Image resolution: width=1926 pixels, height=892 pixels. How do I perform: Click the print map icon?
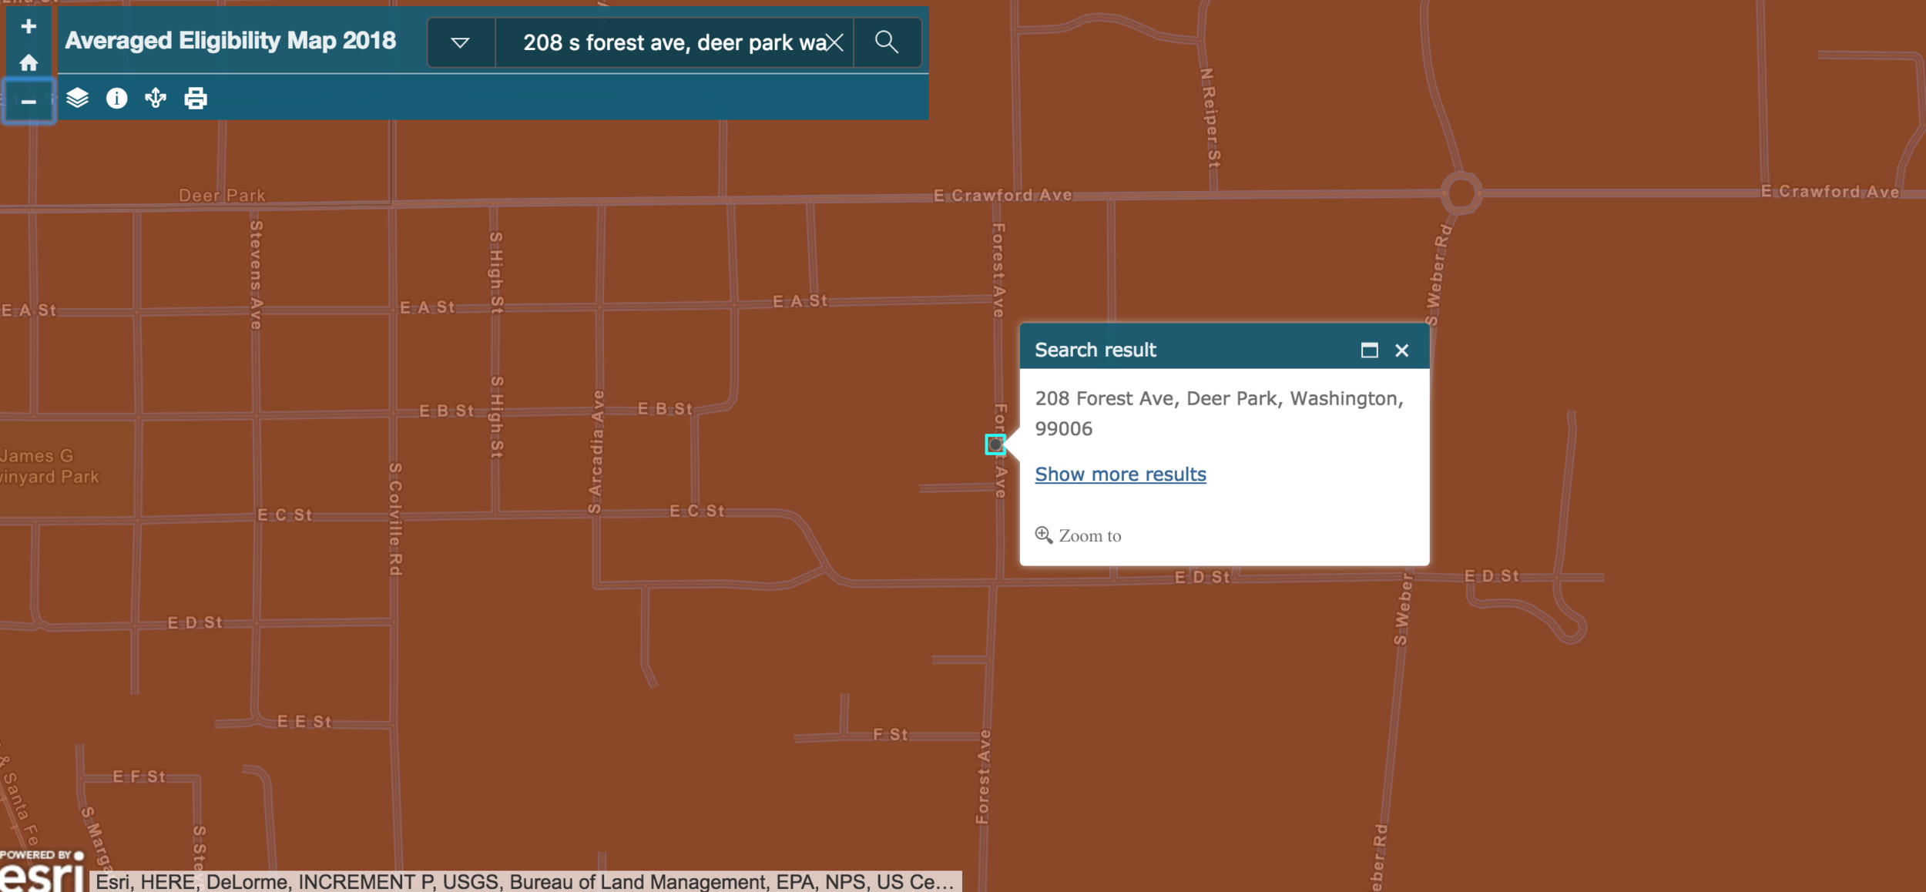[x=196, y=98]
